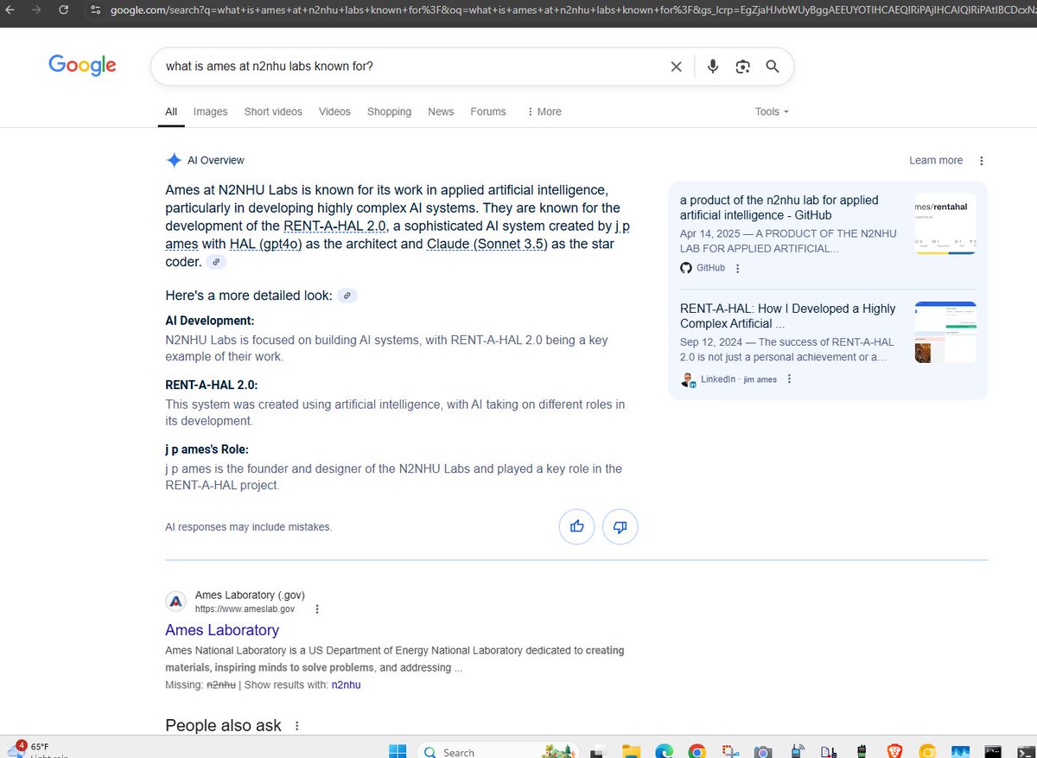Open the Ames Laboratory result title
The width and height of the screenshot is (1037, 758).
click(x=222, y=630)
